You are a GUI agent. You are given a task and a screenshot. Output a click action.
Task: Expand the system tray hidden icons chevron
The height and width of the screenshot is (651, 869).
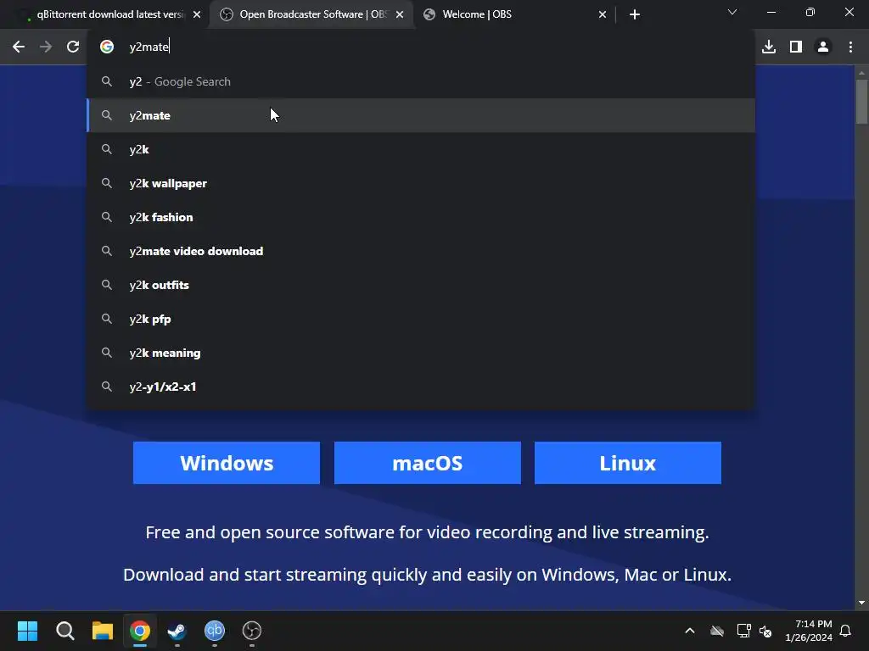[689, 631]
